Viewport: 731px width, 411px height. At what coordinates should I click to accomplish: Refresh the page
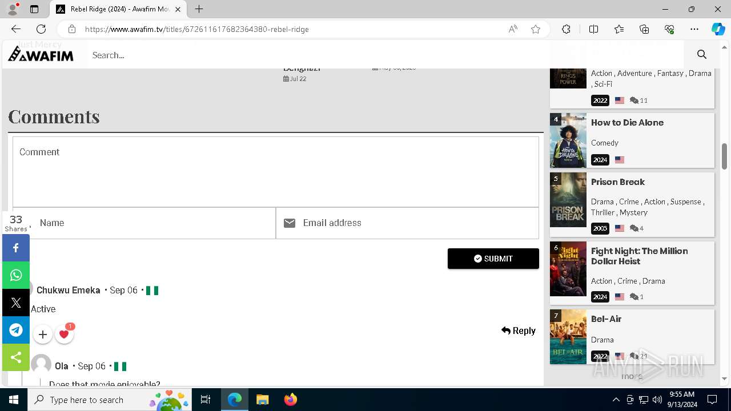pyautogui.click(x=41, y=29)
